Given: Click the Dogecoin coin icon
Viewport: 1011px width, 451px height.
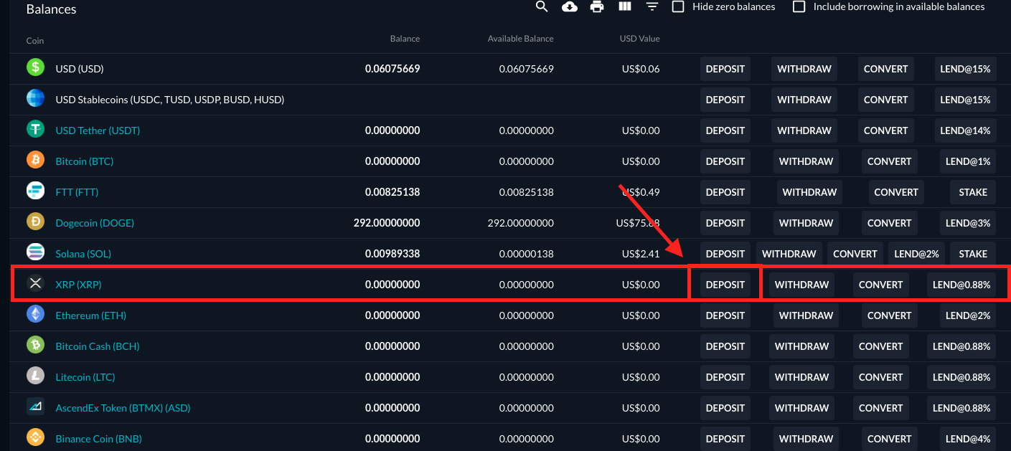Looking at the screenshot, I should pyautogui.click(x=35, y=222).
